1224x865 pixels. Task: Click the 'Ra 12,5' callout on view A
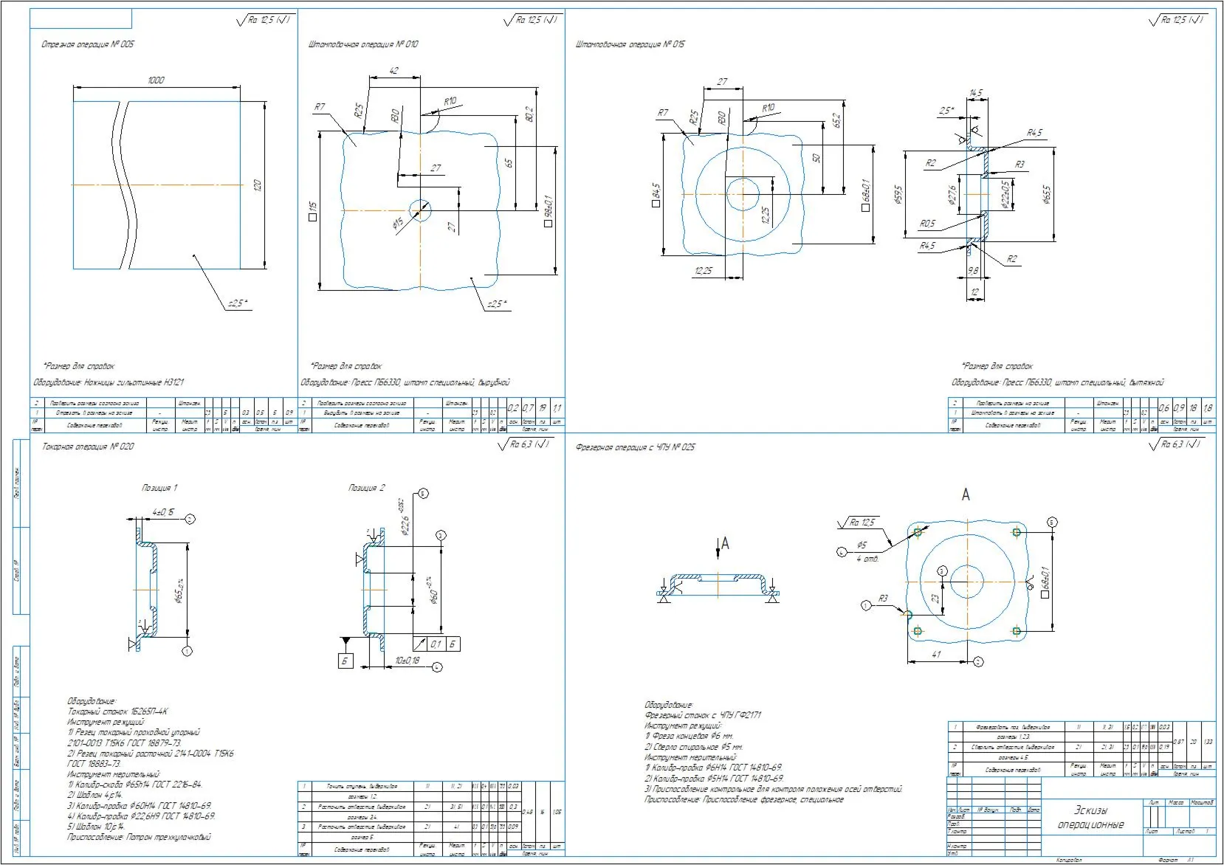tap(858, 523)
